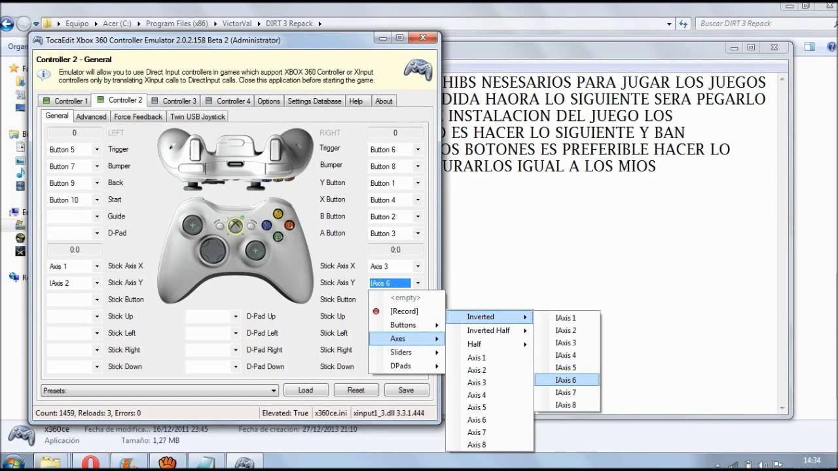Open the Back Button 9 dropdown

(x=97, y=183)
